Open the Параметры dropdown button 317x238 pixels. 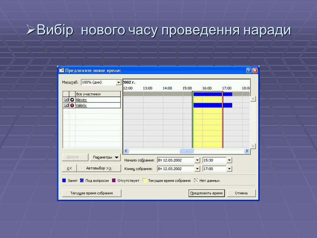coord(105,157)
